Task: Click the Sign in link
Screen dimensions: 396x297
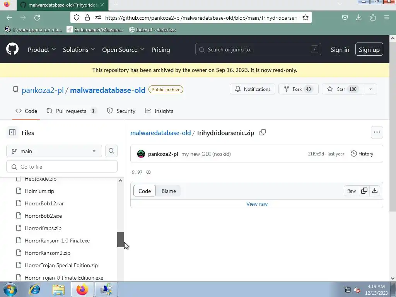Action: tap(340, 49)
